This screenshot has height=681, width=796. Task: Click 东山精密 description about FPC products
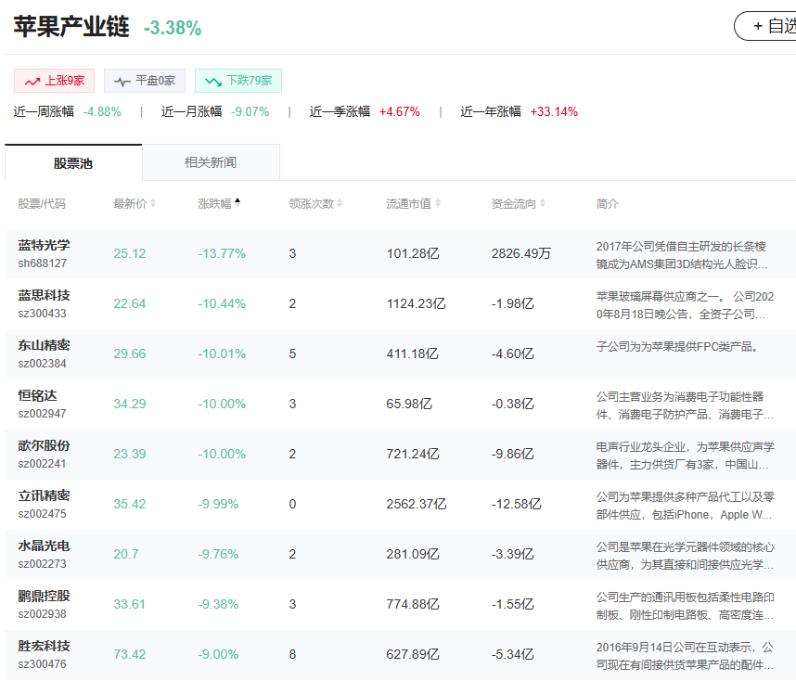click(x=677, y=346)
